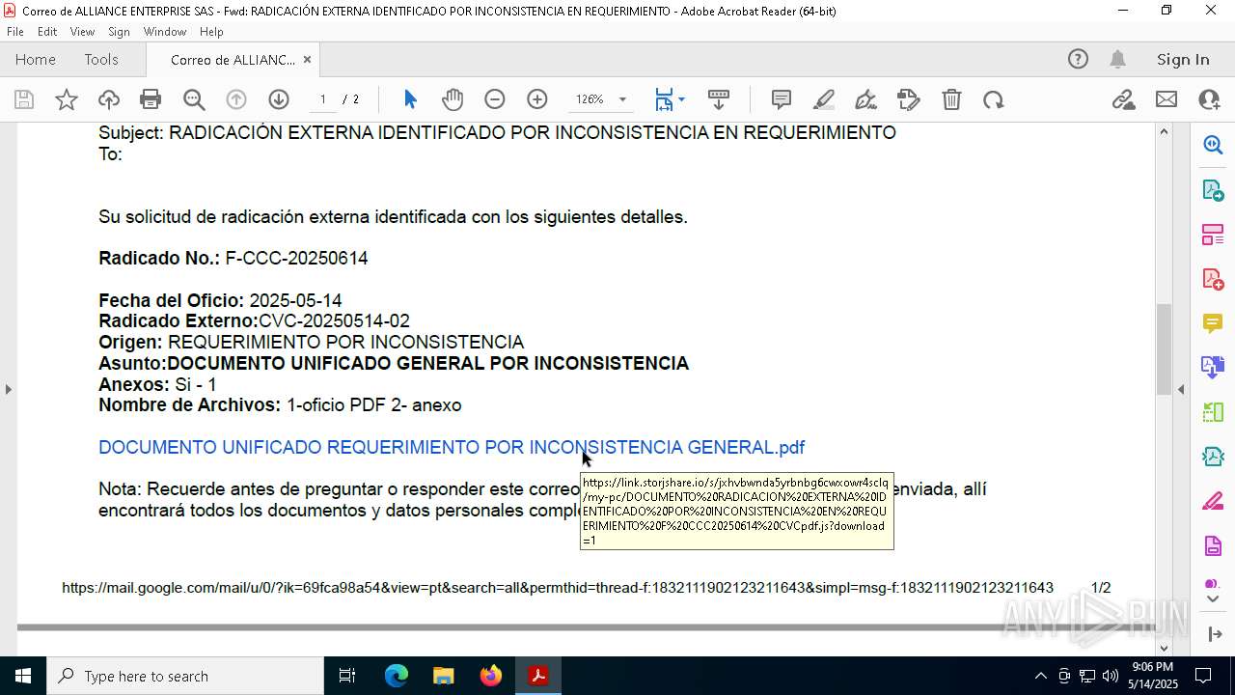Viewport: 1235px width, 695px height.
Task: Expand the right pane toggle at the sidebar bottom
Action: pos(1213,634)
